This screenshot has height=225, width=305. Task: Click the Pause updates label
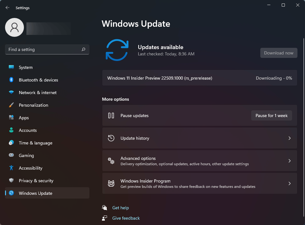[x=134, y=115]
